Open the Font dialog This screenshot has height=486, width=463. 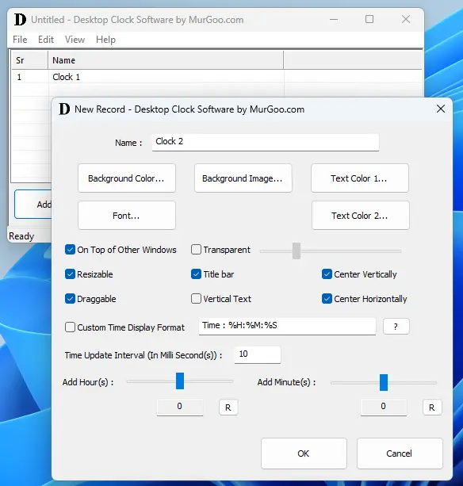point(127,216)
